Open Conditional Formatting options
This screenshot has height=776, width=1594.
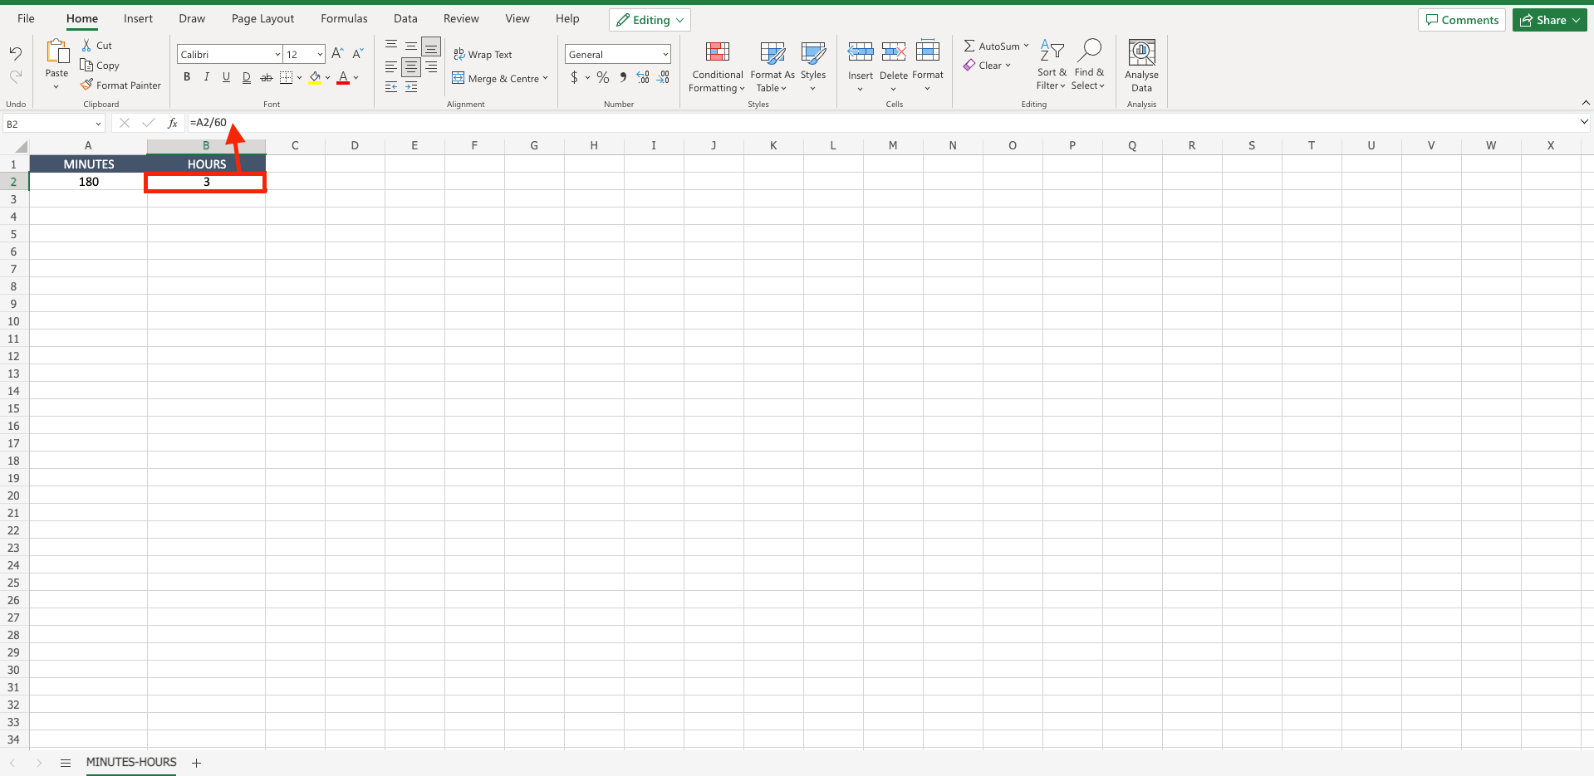tap(716, 66)
